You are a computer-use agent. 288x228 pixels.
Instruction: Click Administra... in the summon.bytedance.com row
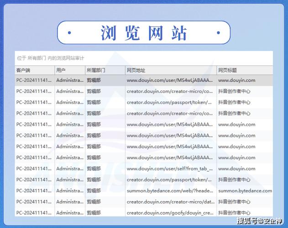(x=70, y=191)
